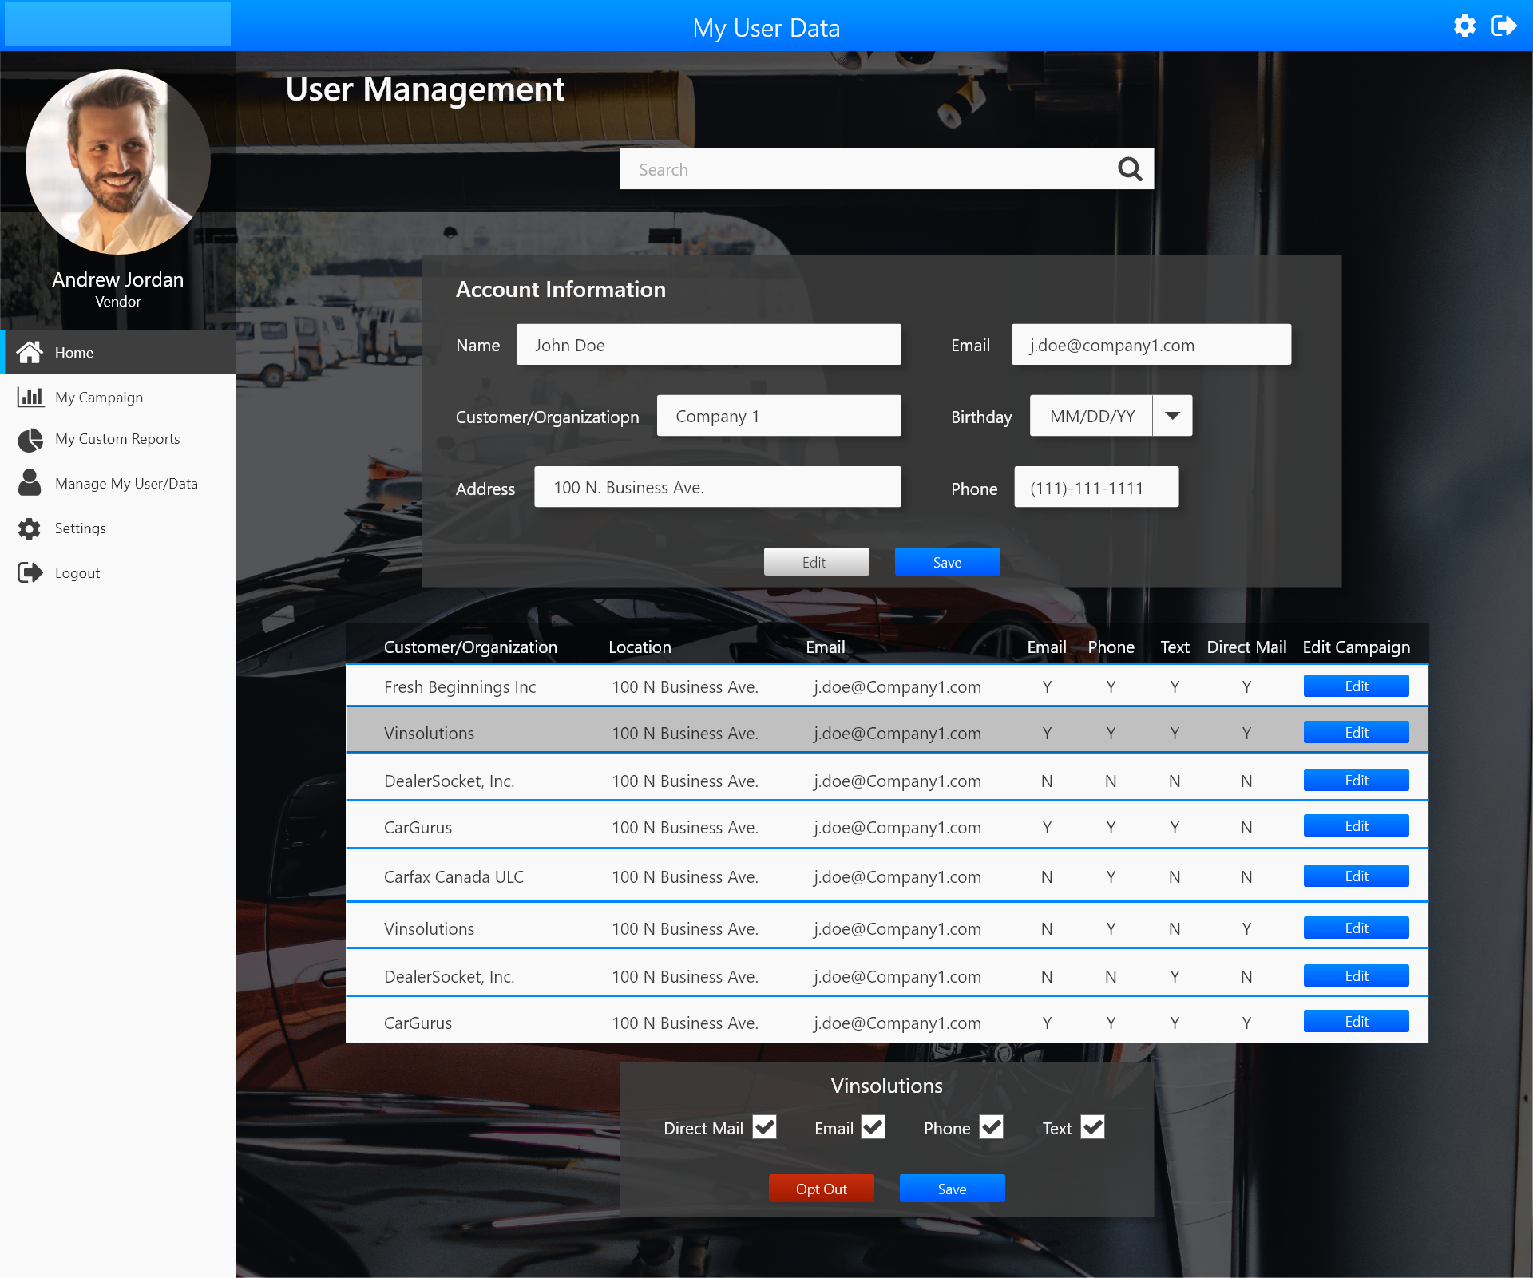Click the My Custom Reports pie icon
1533x1278 pixels.
(30, 439)
